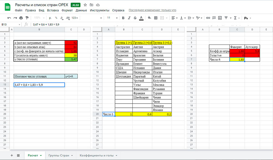The image size is (273, 160).
Task: Click the Move to folder icon
Action: (92, 5)
